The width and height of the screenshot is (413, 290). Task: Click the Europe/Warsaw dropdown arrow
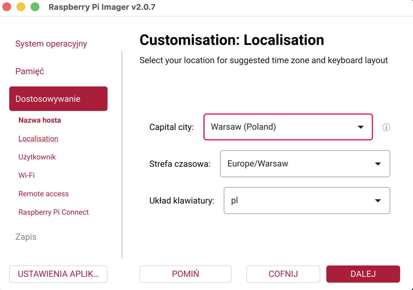click(x=378, y=164)
